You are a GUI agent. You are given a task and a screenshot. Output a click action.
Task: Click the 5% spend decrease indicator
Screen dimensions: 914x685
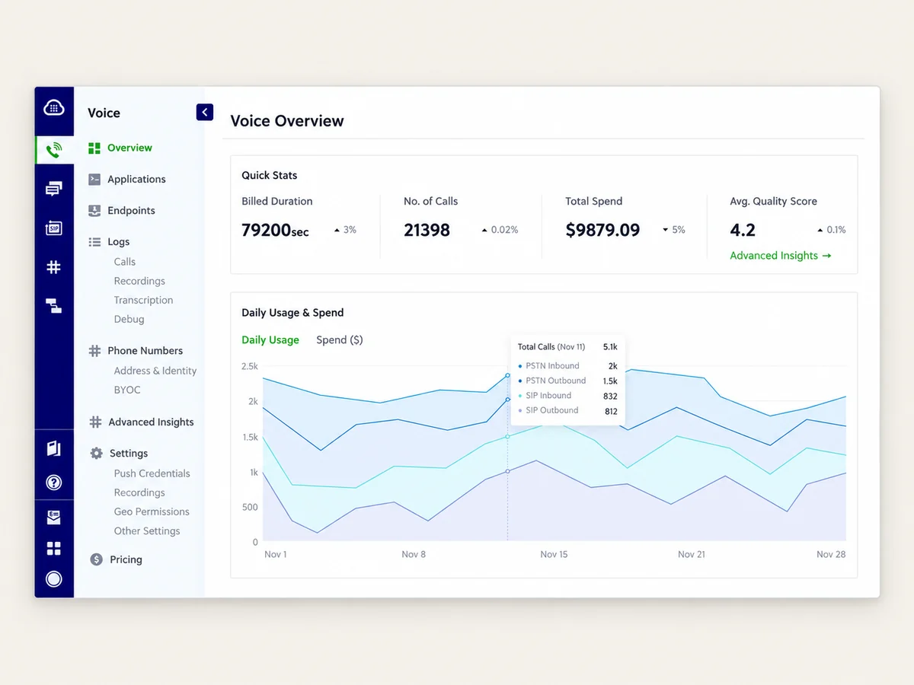point(673,230)
